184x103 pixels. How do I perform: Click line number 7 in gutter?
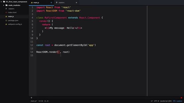click(x=32, y=28)
